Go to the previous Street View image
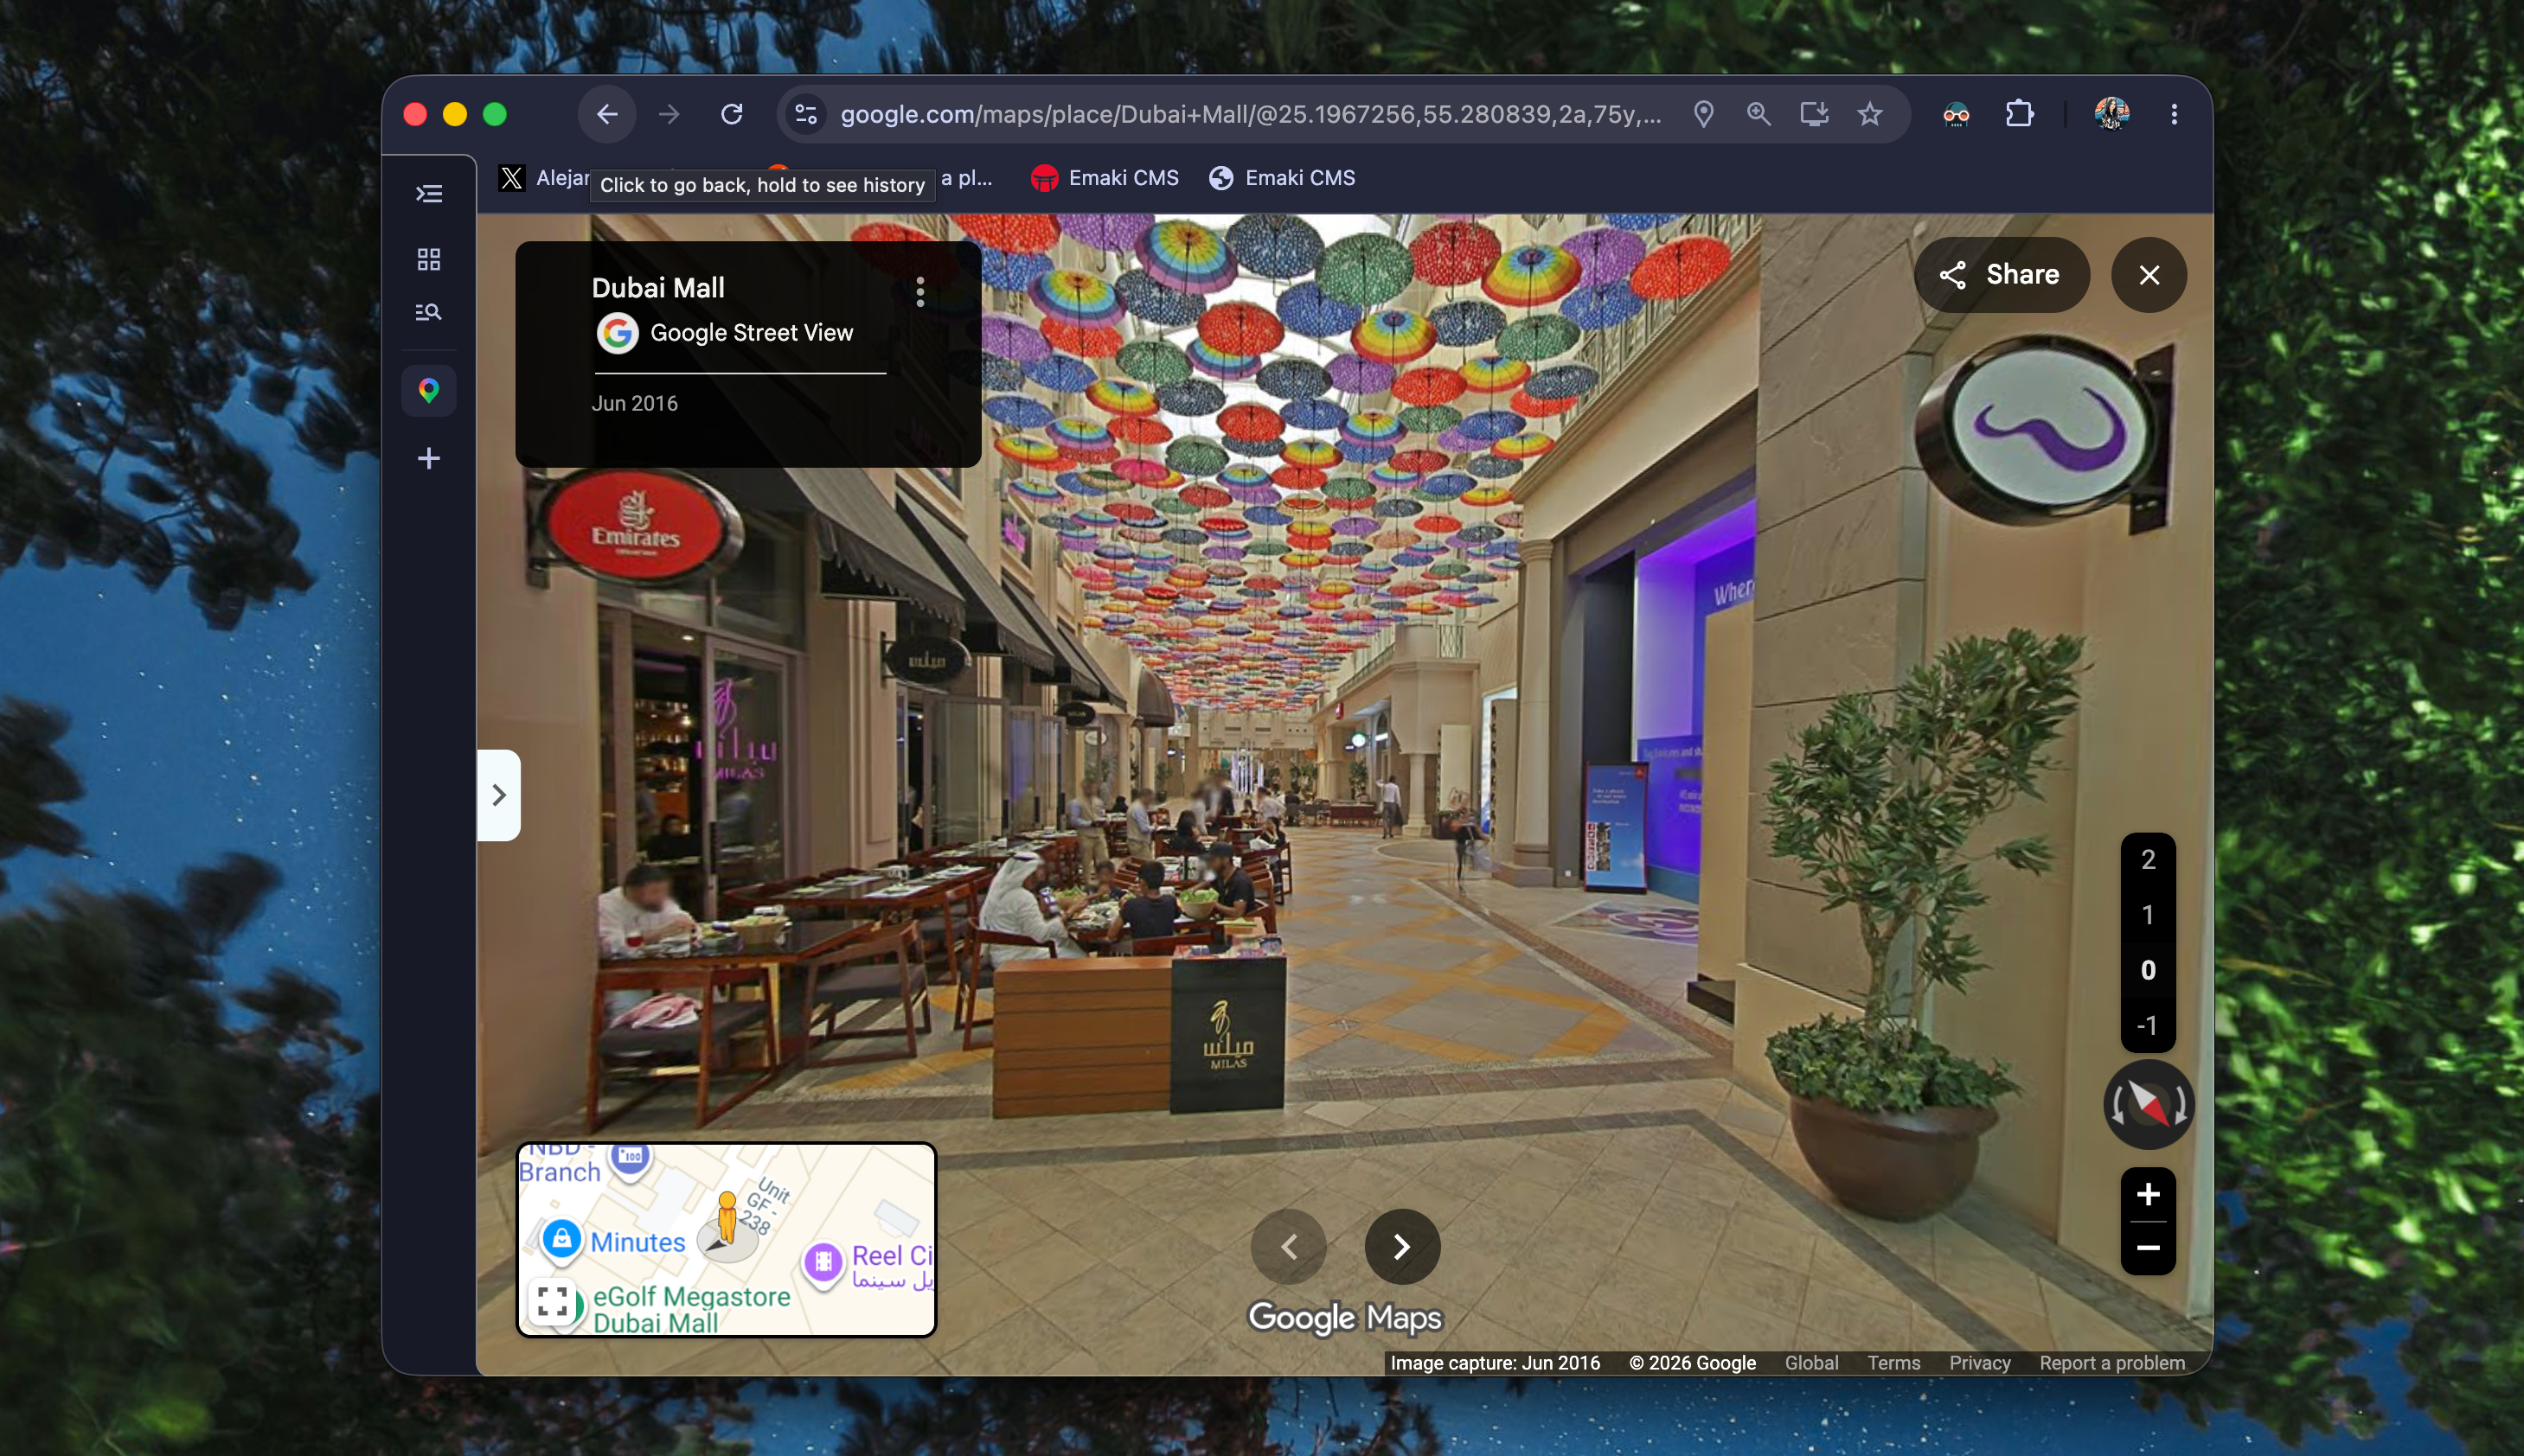The height and width of the screenshot is (1456, 2524). click(x=1289, y=1246)
